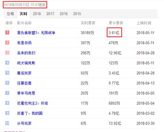The image size is (164, 132).
Task: Switch to the 2016 tab
Action: pyautogui.click(x=64, y=14)
